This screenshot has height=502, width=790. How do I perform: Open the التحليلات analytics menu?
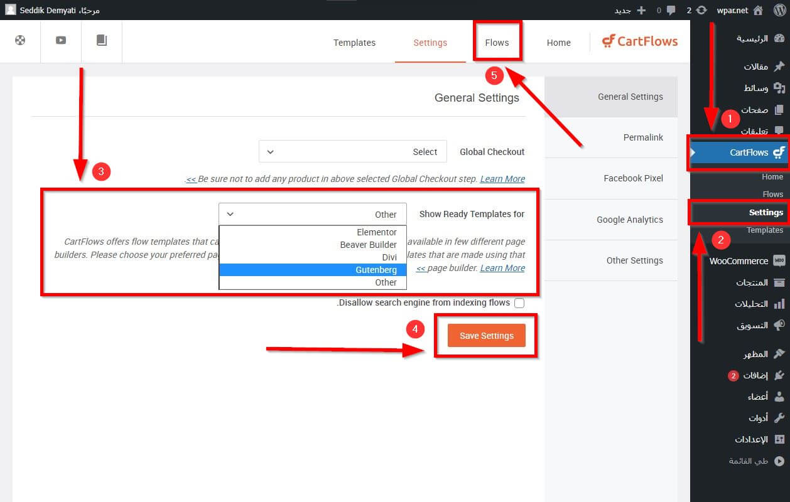760,304
